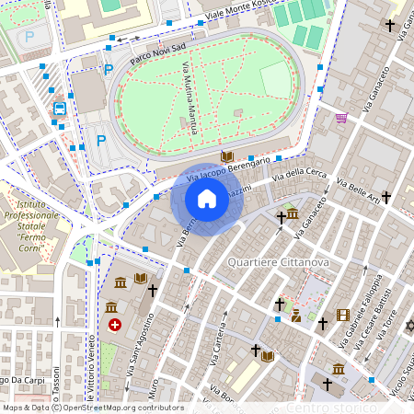Click the church cross above the police icon
Image resolution: width=414 pixels, height=414 pixels.
280,305
